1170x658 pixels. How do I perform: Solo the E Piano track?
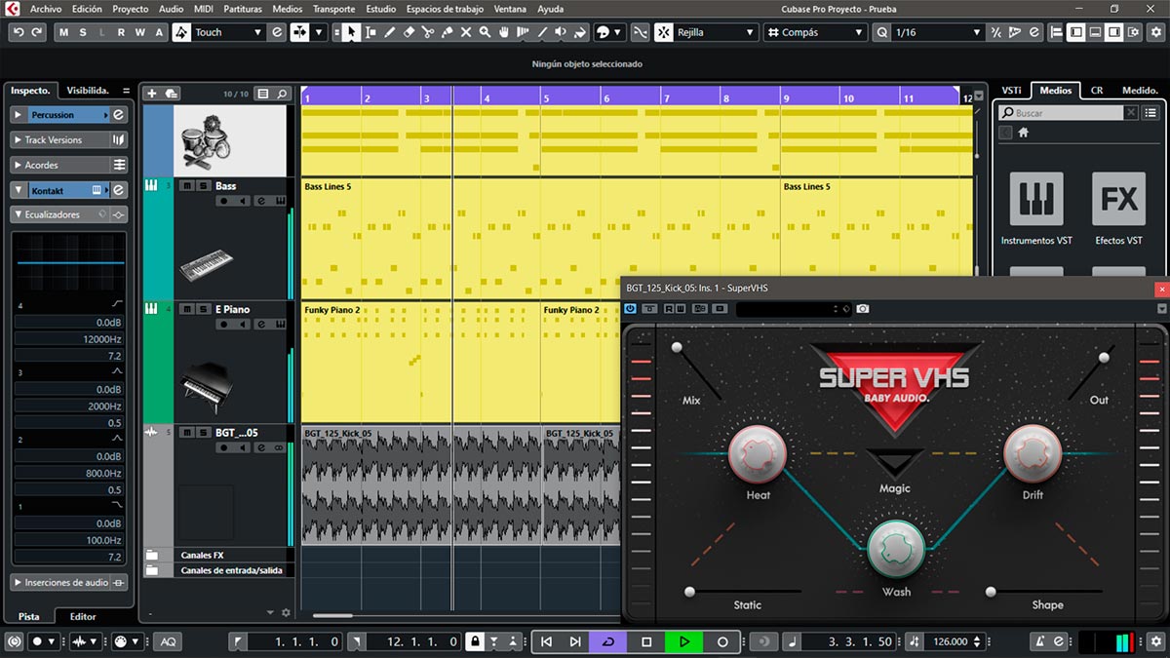(202, 309)
